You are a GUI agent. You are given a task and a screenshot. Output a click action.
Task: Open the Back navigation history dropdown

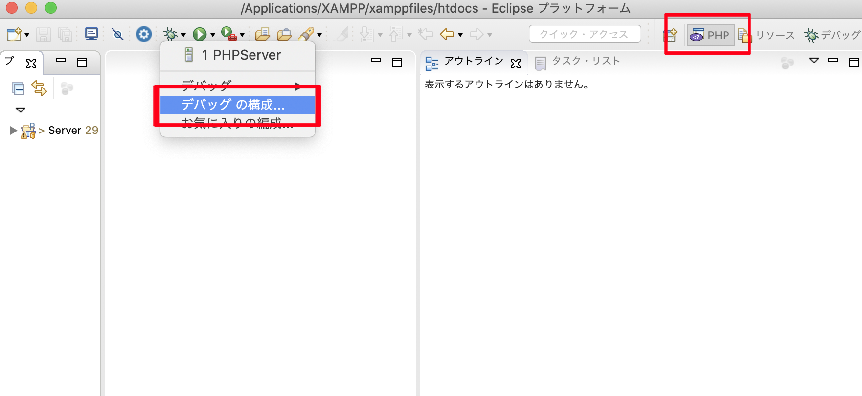460,35
